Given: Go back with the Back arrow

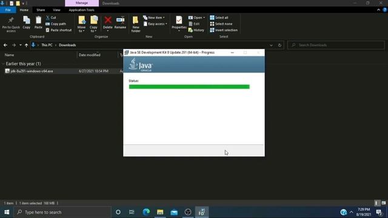Looking at the screenshot, I should 5,45.
